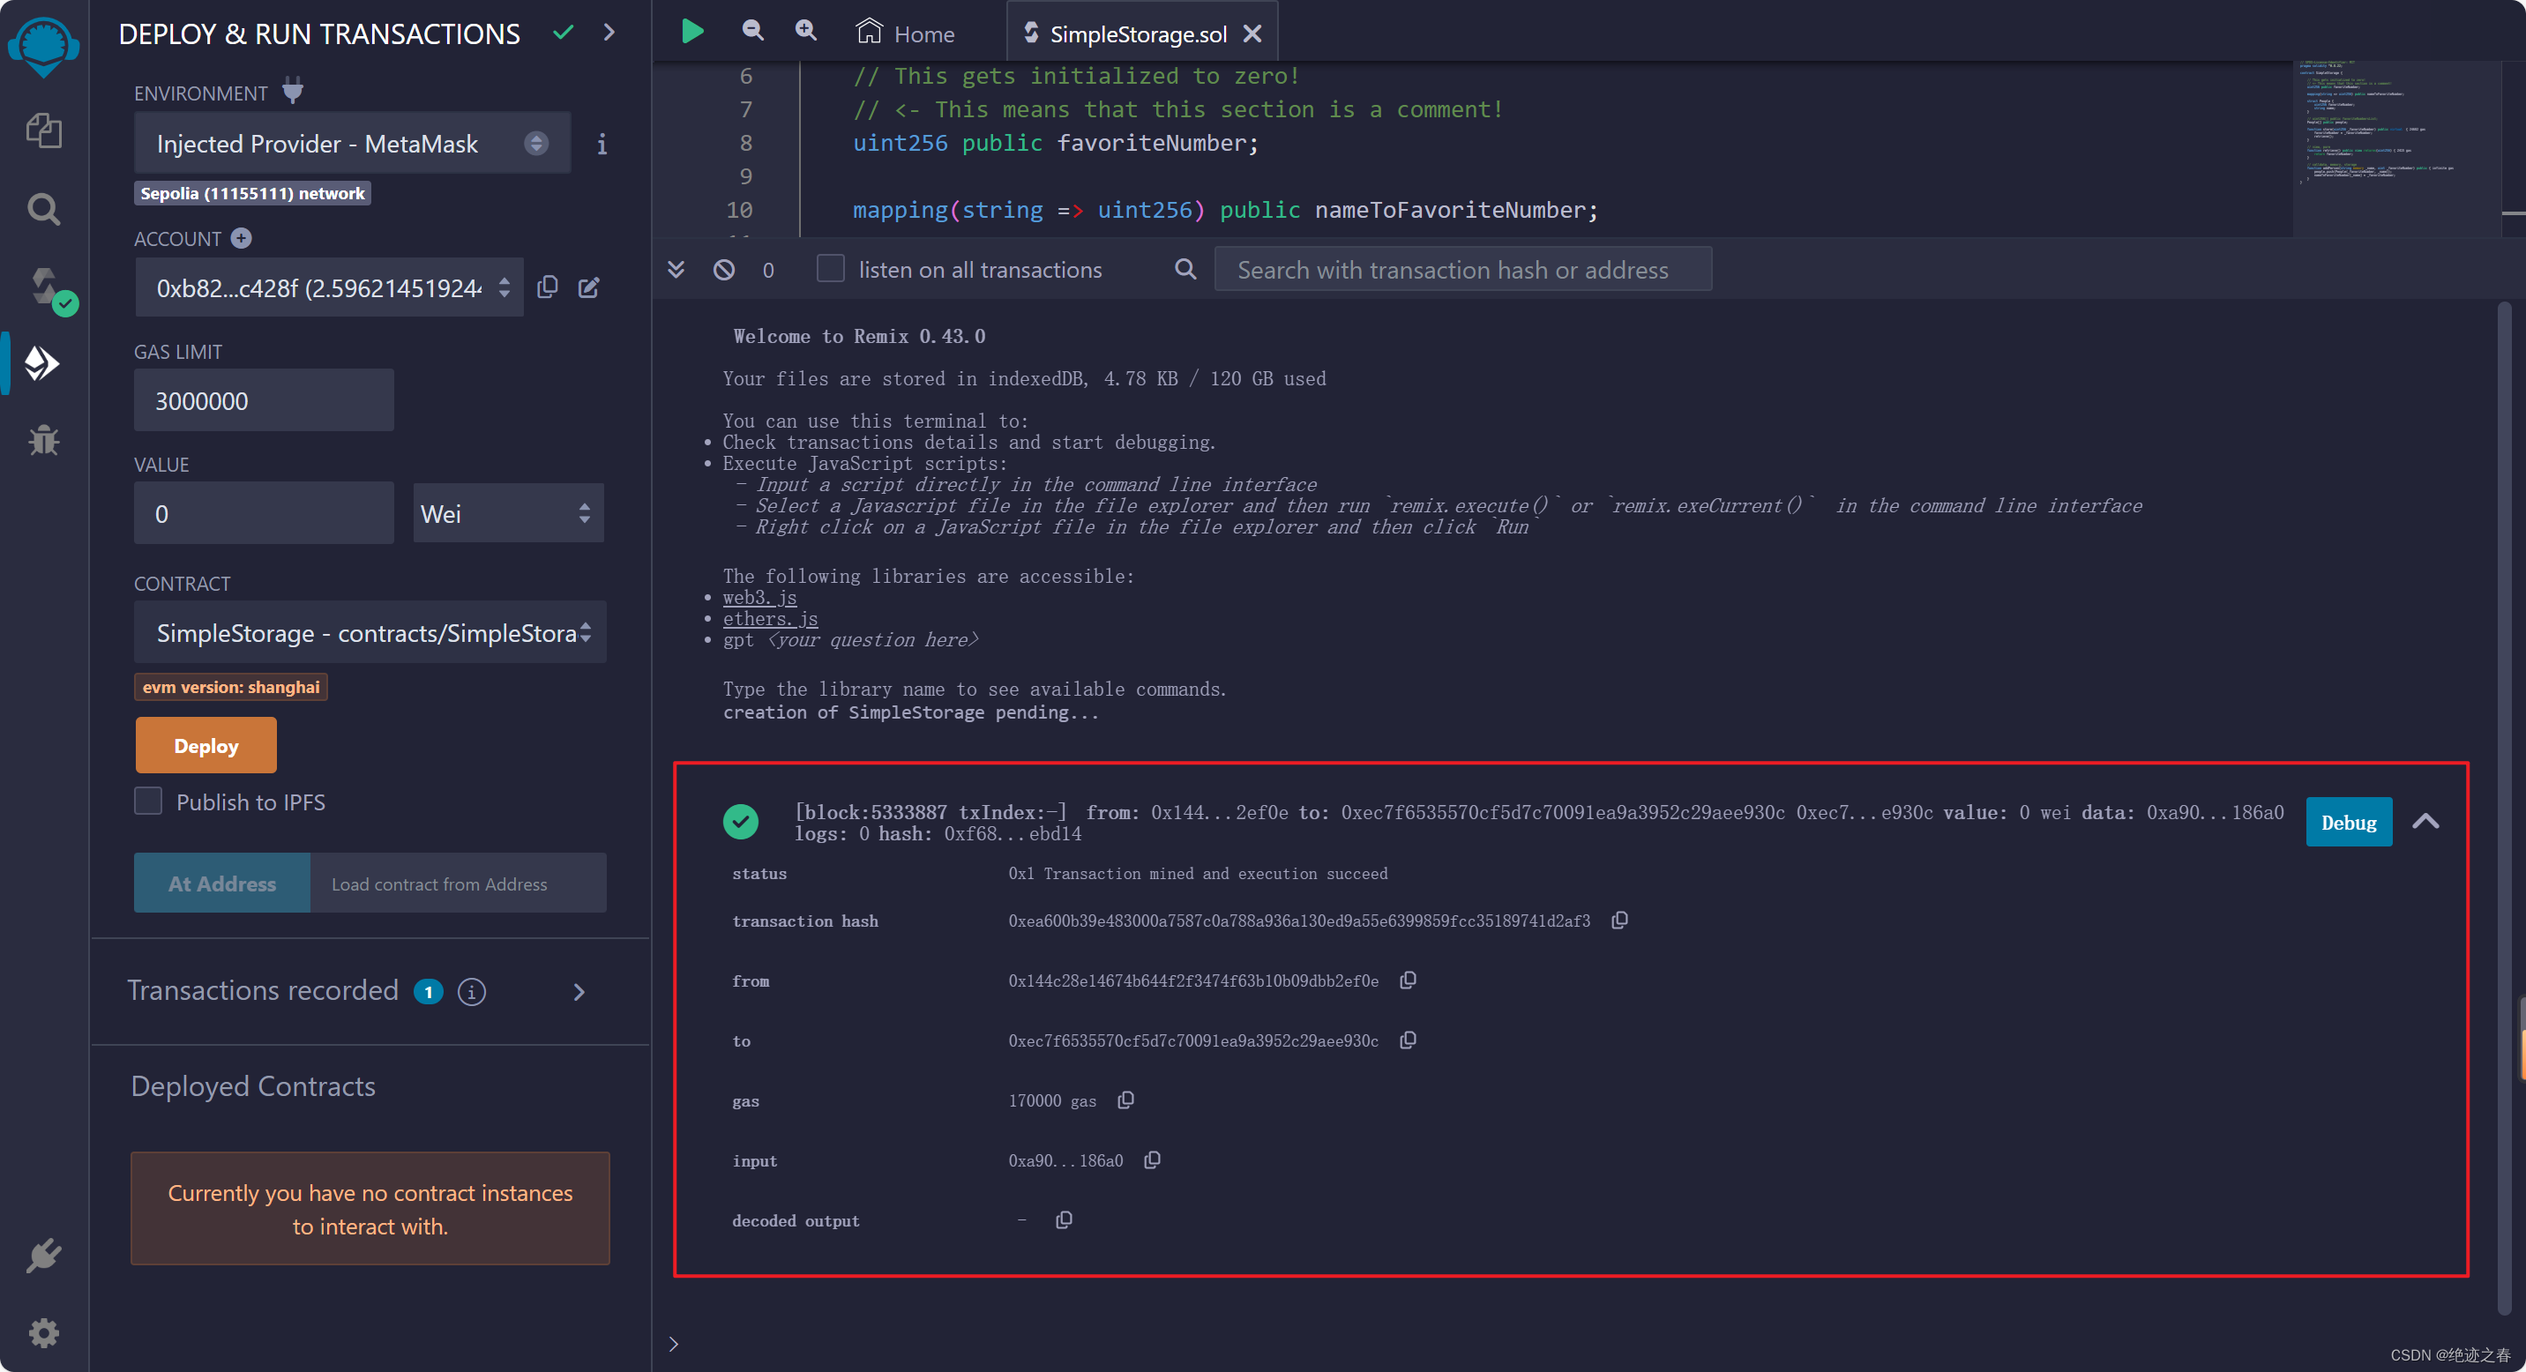Click the Debug button on transaction log

2349,823
